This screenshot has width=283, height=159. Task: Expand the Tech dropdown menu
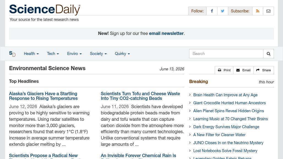pos(53,54)
